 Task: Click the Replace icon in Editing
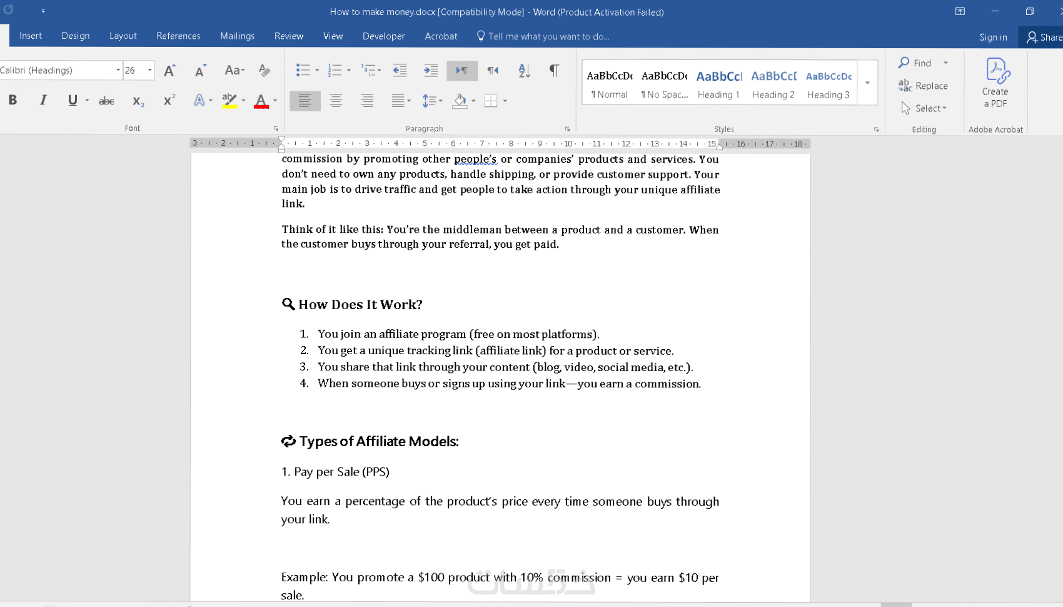(x=905, y=85)
